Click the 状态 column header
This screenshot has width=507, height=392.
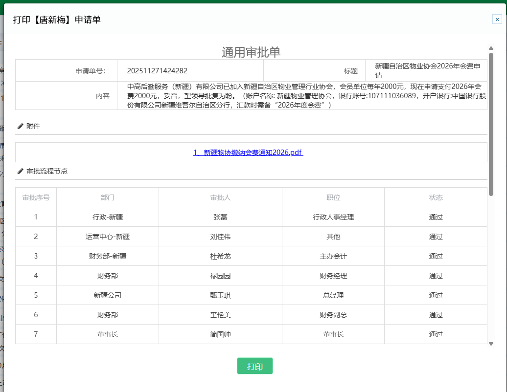[436, 197]
